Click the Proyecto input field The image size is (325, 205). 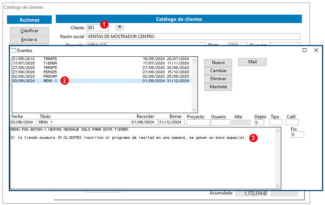[x=198, y=122]
